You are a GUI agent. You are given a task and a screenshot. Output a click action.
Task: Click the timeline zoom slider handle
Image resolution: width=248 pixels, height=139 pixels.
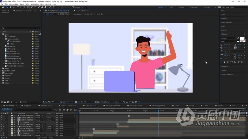tap(82, 138)
